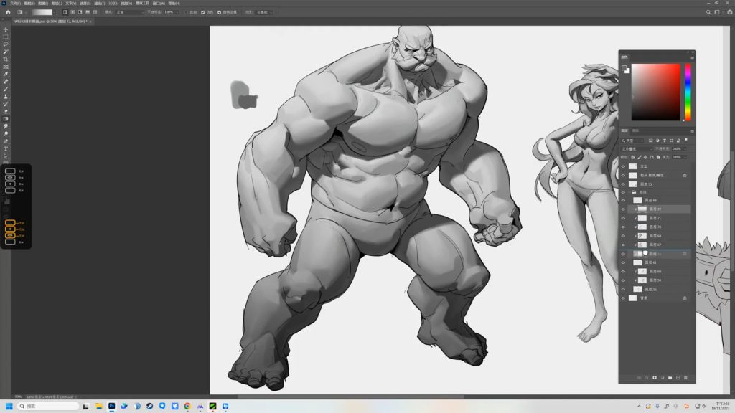
Task: Pick the Gradient tool in the toolbar
Action: click(x=6, y=118)
